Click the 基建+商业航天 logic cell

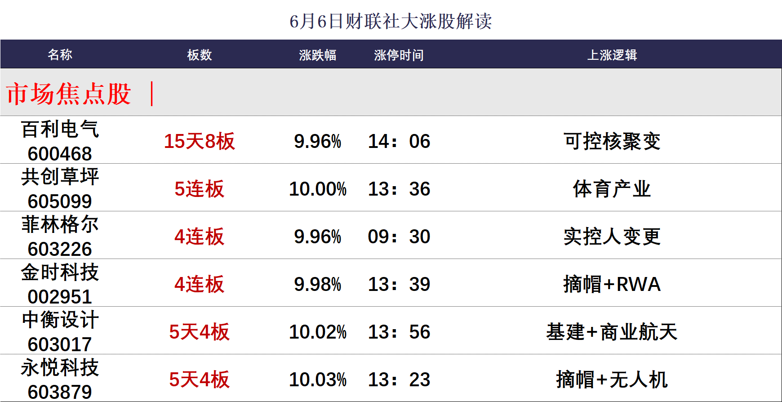(x=612, y=332)
